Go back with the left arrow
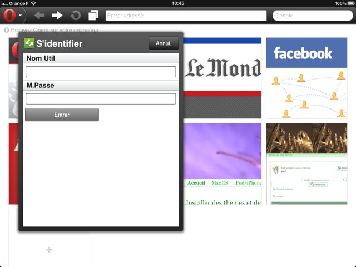 (39, 16)
